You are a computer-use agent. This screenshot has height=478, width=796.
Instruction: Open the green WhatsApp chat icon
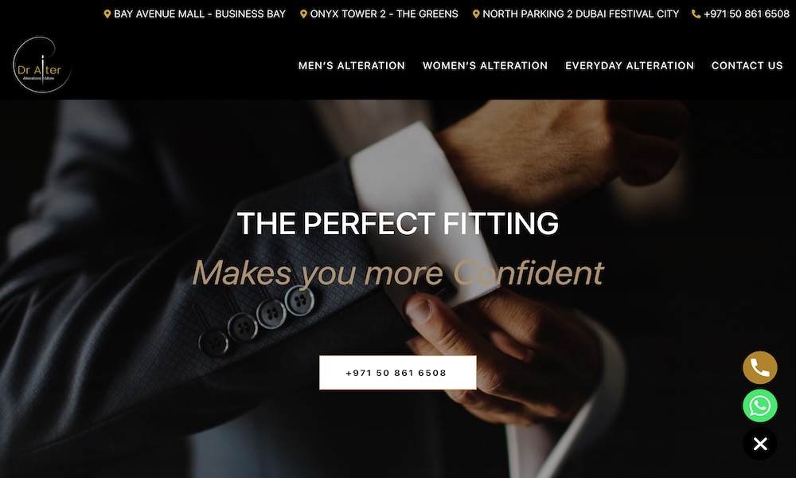(759, 406)
